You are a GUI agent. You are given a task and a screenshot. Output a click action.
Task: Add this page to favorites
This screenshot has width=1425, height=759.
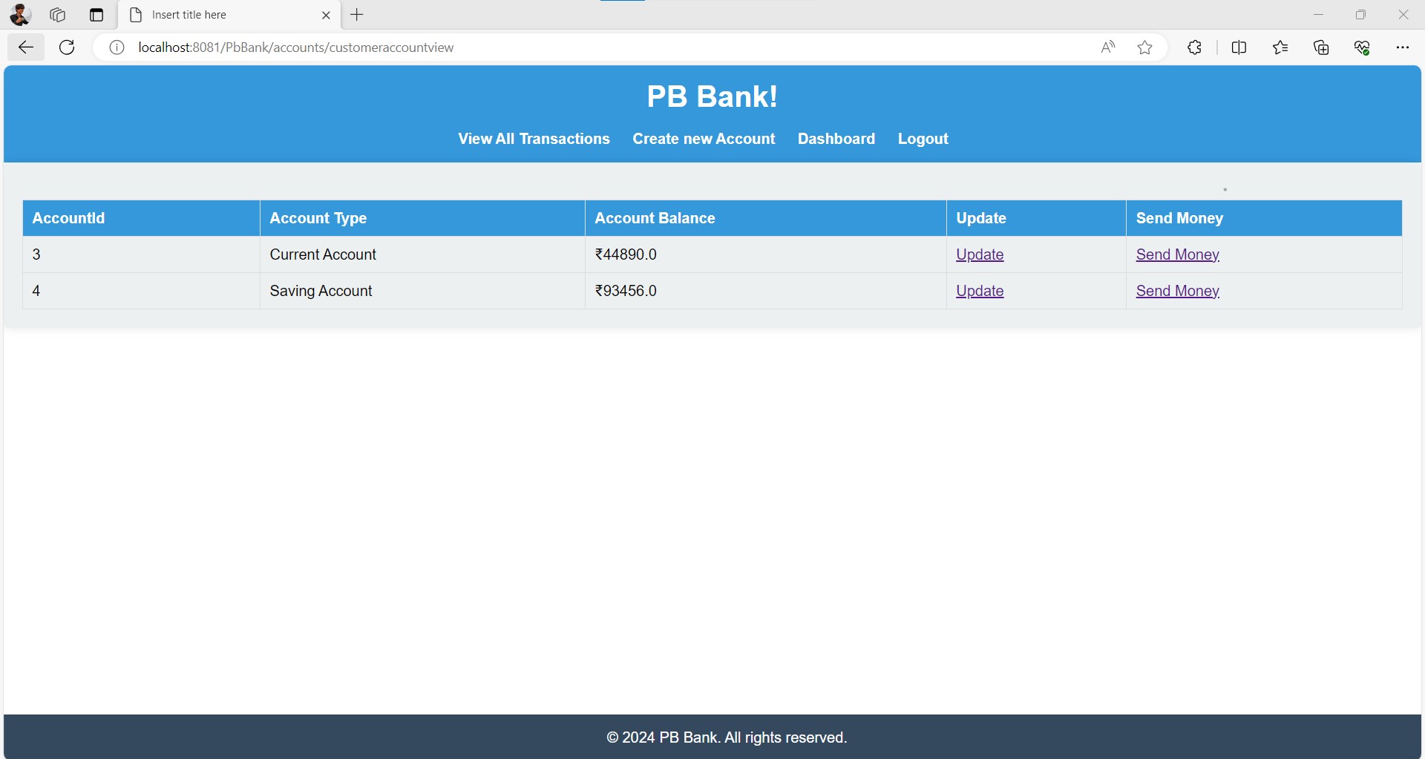(x=1145, y=47)
